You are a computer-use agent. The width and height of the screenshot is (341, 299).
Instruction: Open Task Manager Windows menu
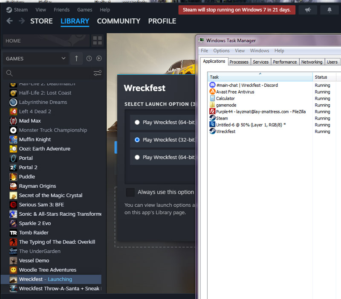click(260, 50)
